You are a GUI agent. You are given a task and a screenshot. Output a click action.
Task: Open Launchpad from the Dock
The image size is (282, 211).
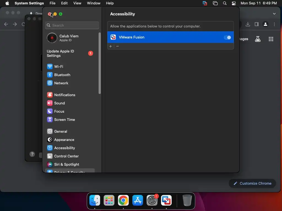click(x=109, y=200)
